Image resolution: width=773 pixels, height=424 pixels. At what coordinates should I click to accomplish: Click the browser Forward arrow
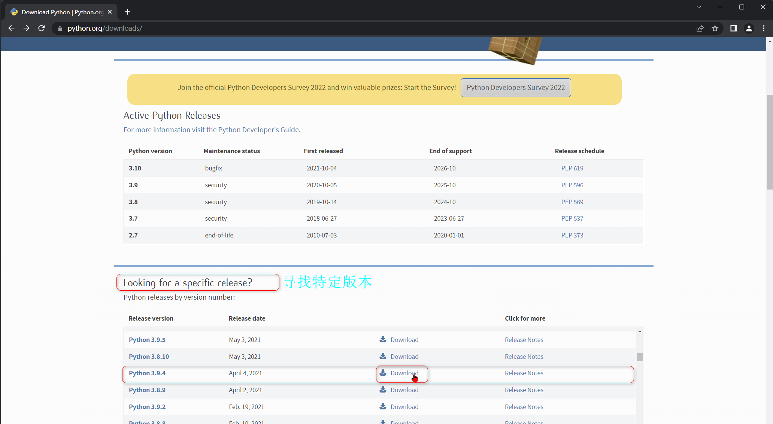26,28
